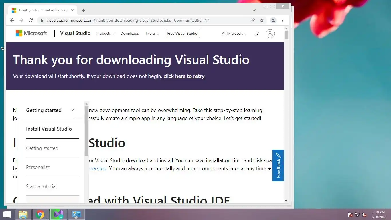Screen dimensions: 391x220
Task: Click the Chrome tab search chevron
Action: (x=254, y=10)
